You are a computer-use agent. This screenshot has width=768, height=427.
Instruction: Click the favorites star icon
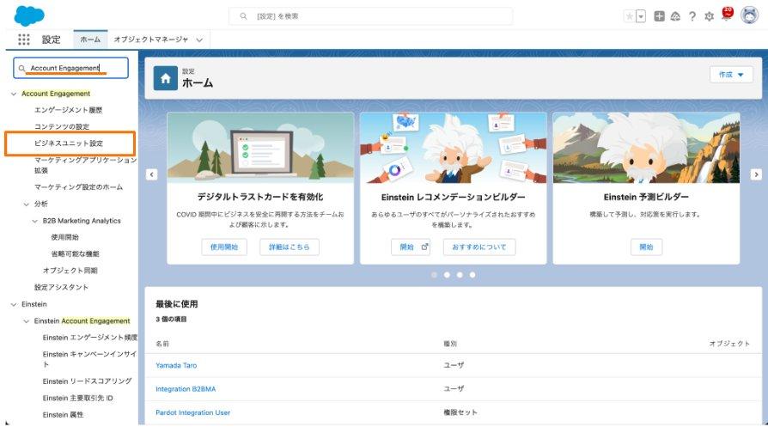pyautogui.click(x=630, y=16)
